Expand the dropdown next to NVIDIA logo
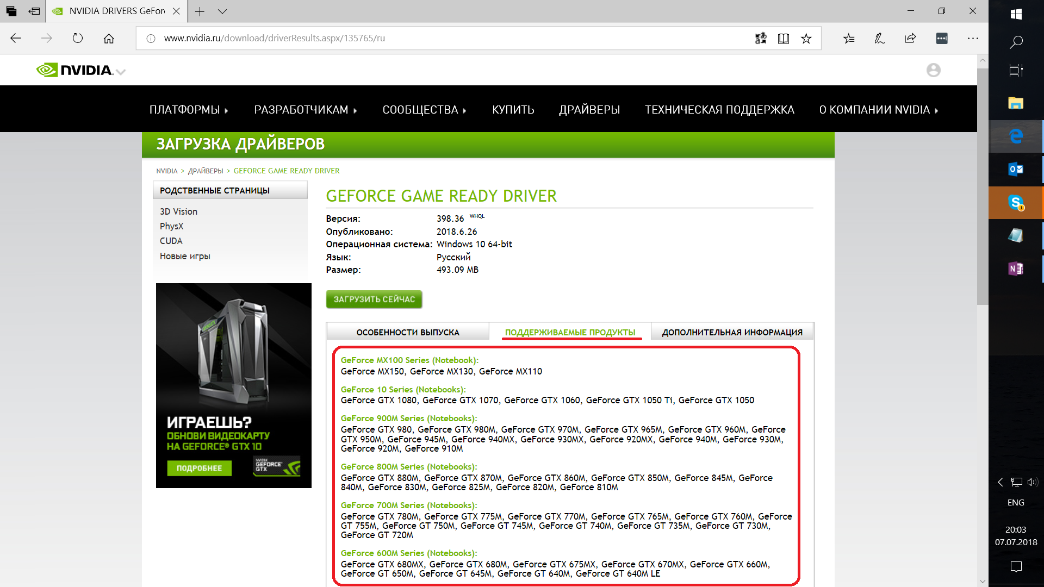Viewport: 1044px width, 587px height. point(121,72)
